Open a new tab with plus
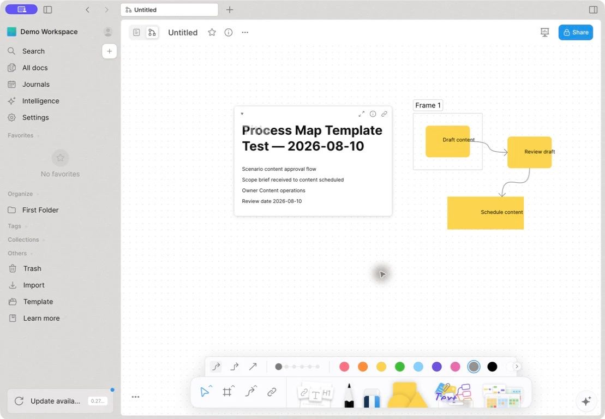This screenshot has width=605, height=419. (230, 10)
